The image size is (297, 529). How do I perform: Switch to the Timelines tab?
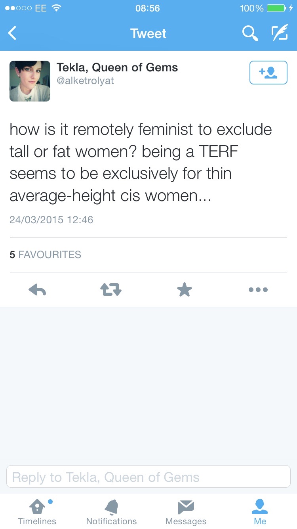pos(37,512)
